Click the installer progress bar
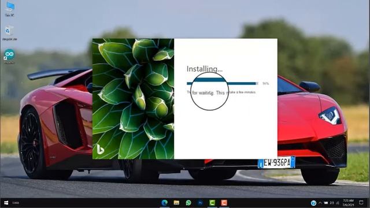Image resolution: width=370 pixels, height=208 pixels. point(223,83)
